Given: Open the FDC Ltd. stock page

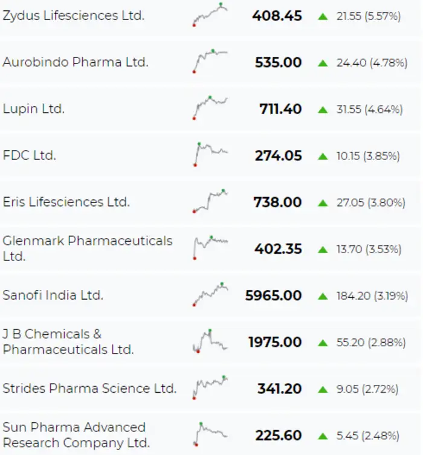Looking at the screenshot, I should point(29,155).
